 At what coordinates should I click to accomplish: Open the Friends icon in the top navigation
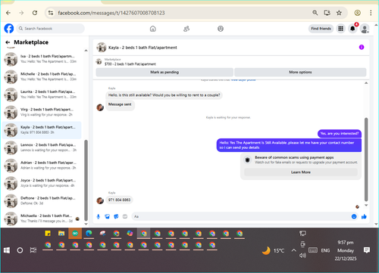[x=186, y=29]
